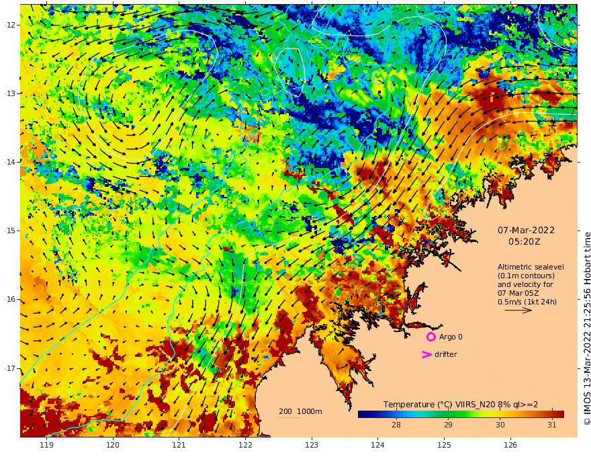The height and width of the screenshot is (457, 591).
Task: Click latitude axis label -12
Action: [x=10, y=25]
